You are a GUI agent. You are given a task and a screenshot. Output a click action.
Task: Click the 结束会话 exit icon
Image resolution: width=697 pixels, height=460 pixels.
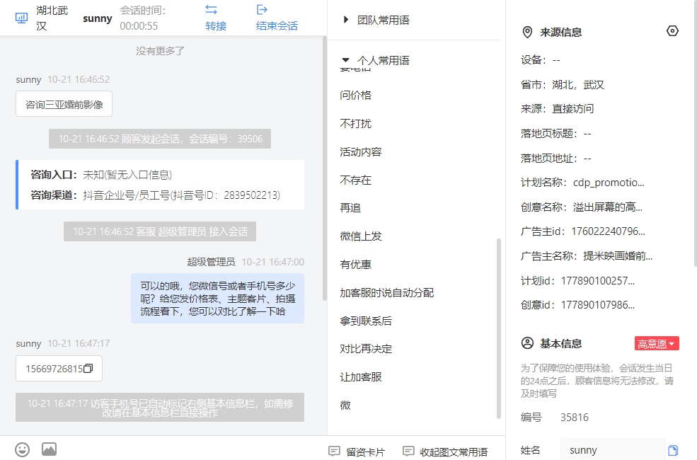(x=263, y=10)
